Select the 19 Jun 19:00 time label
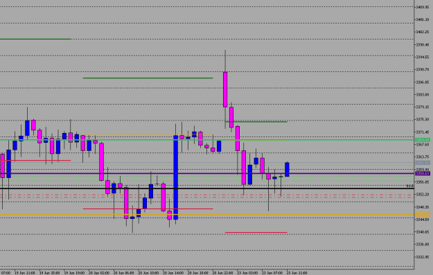The height and width of the screenshot is (275, 433). click(74, 273)
